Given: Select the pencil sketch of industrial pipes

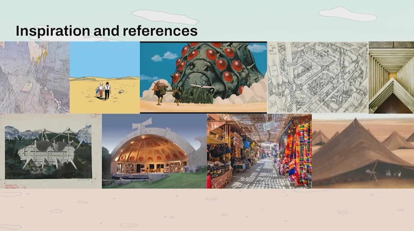Looking at the screenshot, I should click(318, 77).
